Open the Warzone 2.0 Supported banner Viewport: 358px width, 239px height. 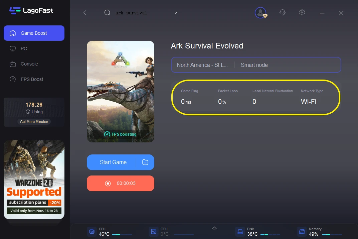pos(34,180)
